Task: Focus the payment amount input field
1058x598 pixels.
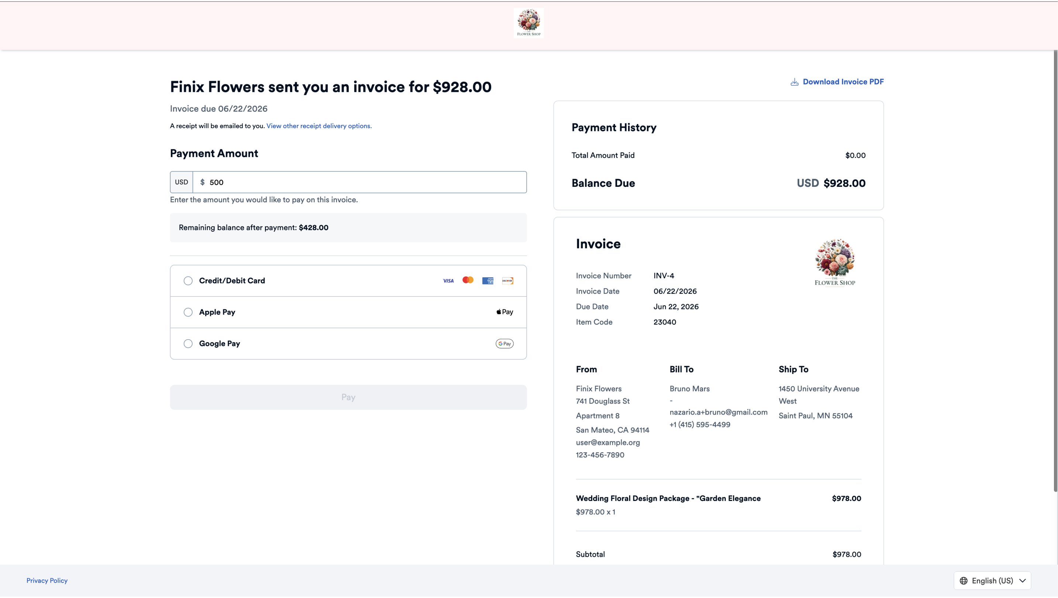Action: click(x=360, y=182)
